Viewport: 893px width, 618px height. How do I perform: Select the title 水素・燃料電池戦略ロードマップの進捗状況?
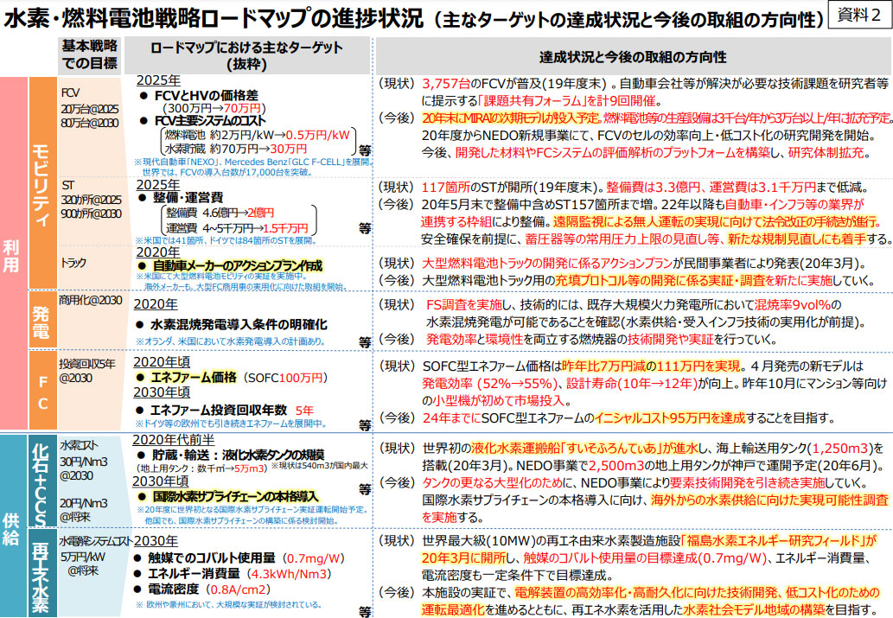click(x=214, y=18)
